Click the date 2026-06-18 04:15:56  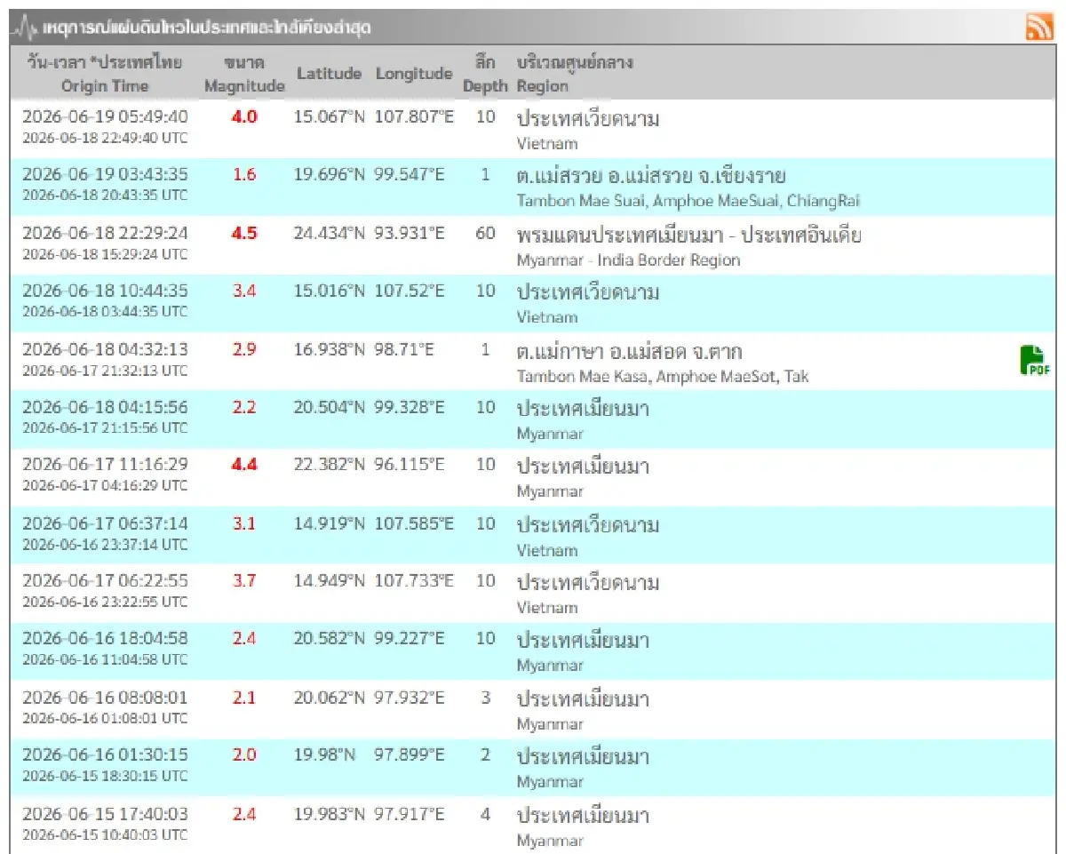[105, 408]
